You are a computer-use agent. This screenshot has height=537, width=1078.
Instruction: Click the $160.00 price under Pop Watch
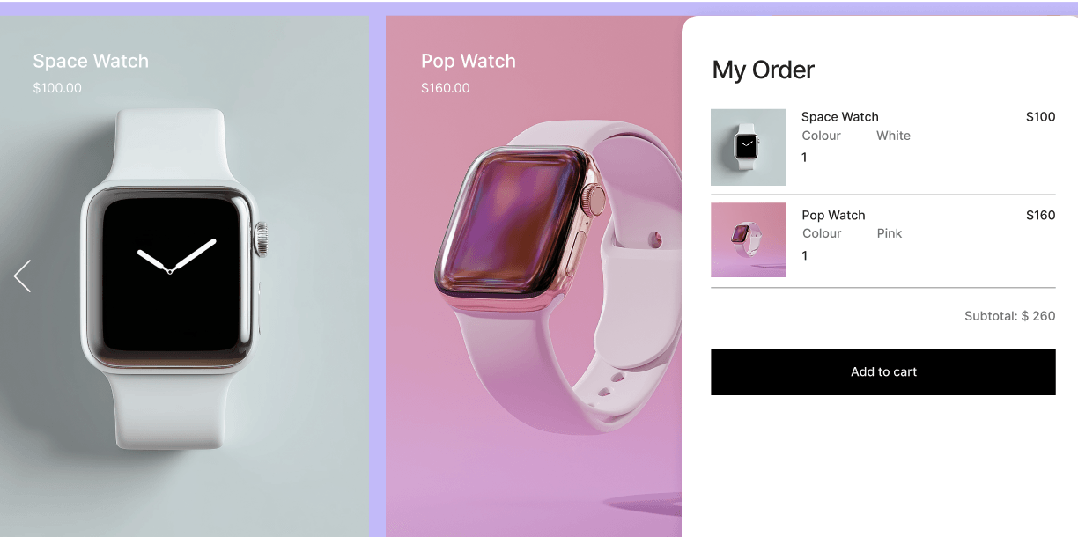coord(446,88)
